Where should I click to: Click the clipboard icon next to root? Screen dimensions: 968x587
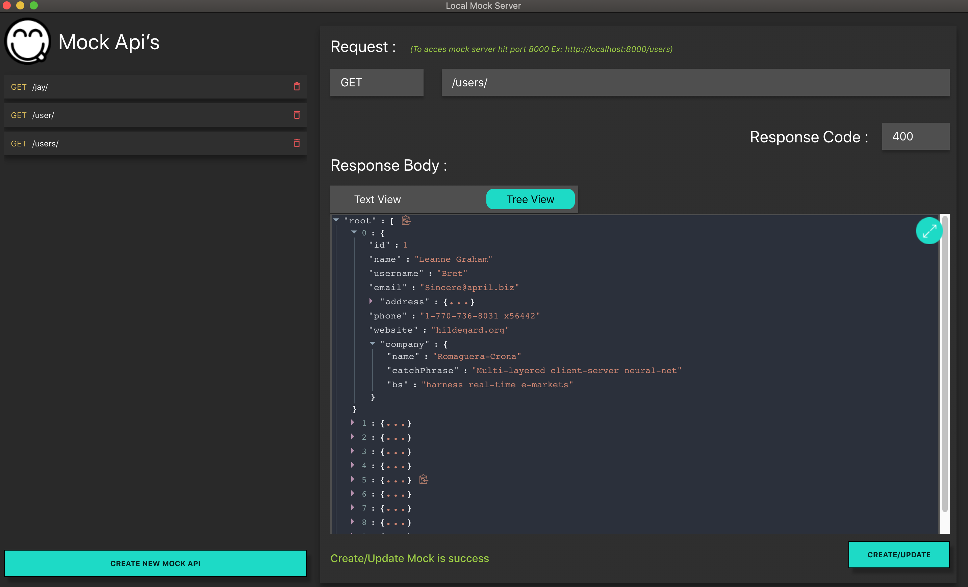pyautogui.click(x=406, y=221)
